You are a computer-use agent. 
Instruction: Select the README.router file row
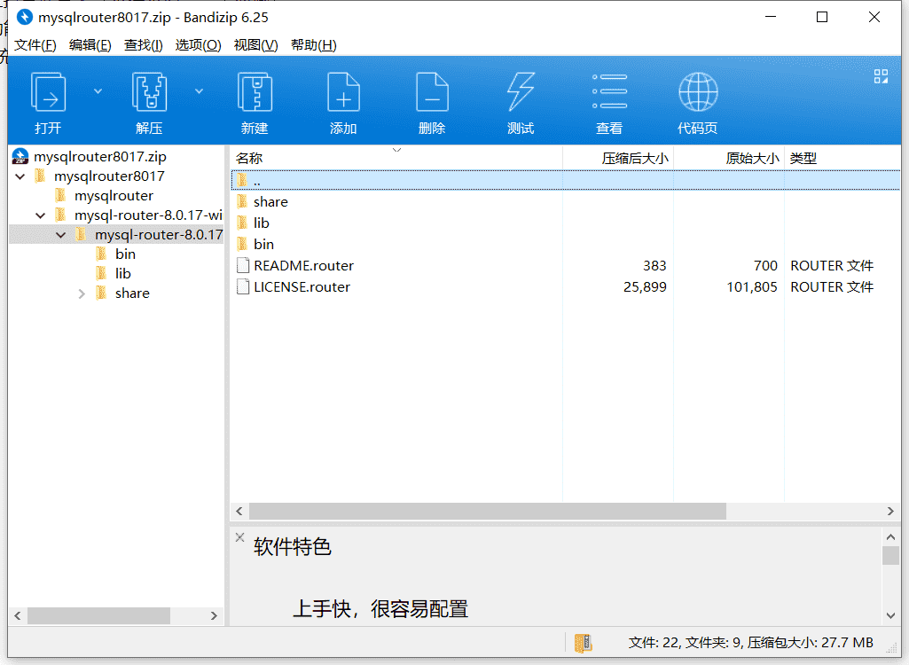coord(565,265)
